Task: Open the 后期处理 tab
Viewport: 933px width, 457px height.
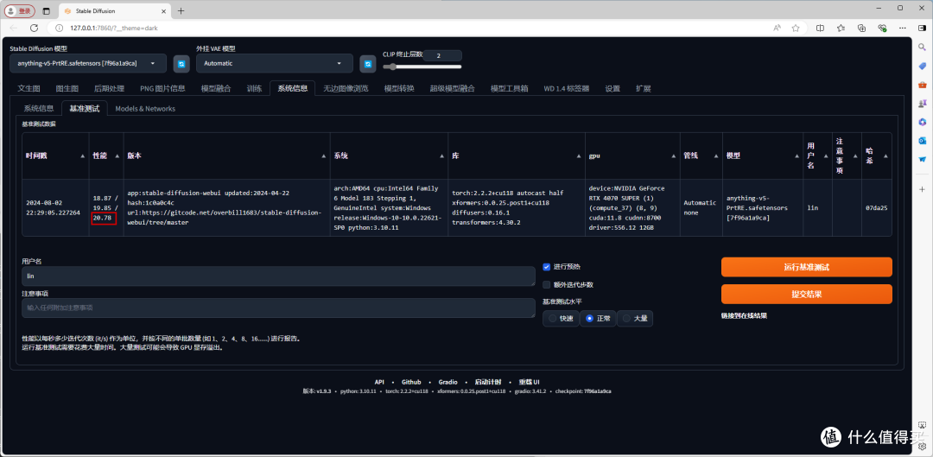Action: click(x=109, y=89)
